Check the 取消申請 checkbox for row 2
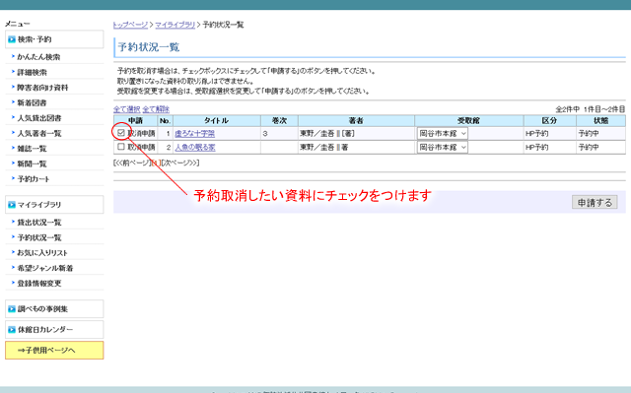Screen dimensions: 631x393 coord(120,147)
